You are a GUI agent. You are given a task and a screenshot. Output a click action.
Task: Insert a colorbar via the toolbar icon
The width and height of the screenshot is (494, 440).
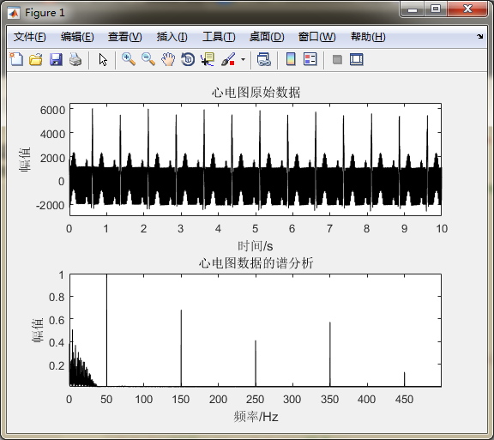[x=291, y=59]
